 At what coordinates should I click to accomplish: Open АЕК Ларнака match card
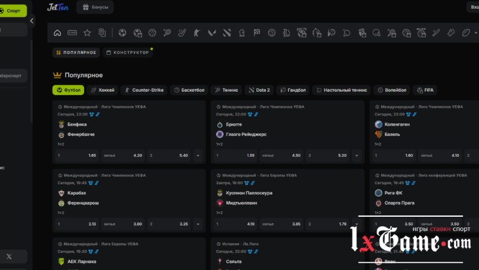(82, 262)
